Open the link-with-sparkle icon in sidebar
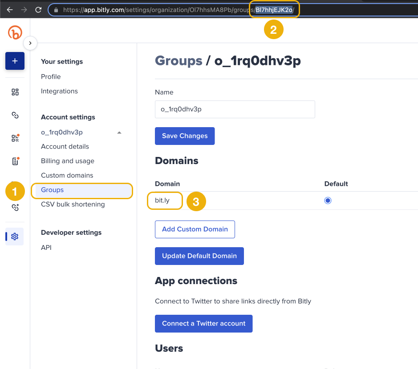 (15, 207)
